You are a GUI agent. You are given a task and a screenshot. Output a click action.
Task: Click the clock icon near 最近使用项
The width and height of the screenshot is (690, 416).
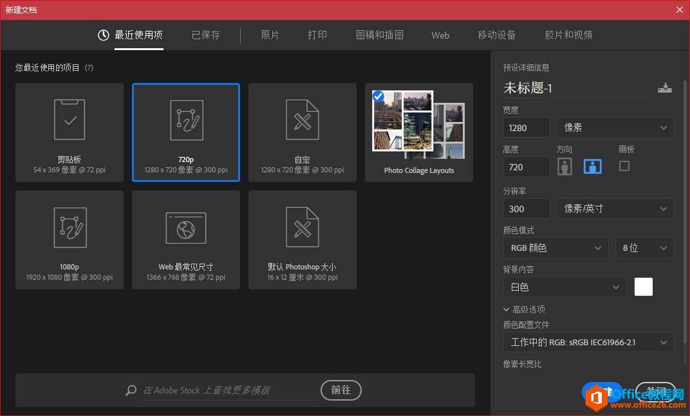pyautogui.click(x=103, y=35)
